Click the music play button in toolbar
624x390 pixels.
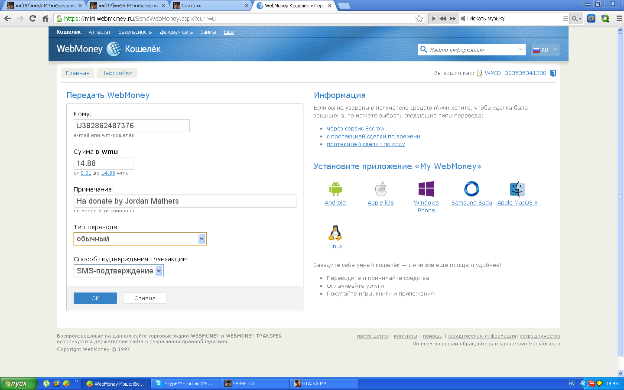(x=434, y=19)
